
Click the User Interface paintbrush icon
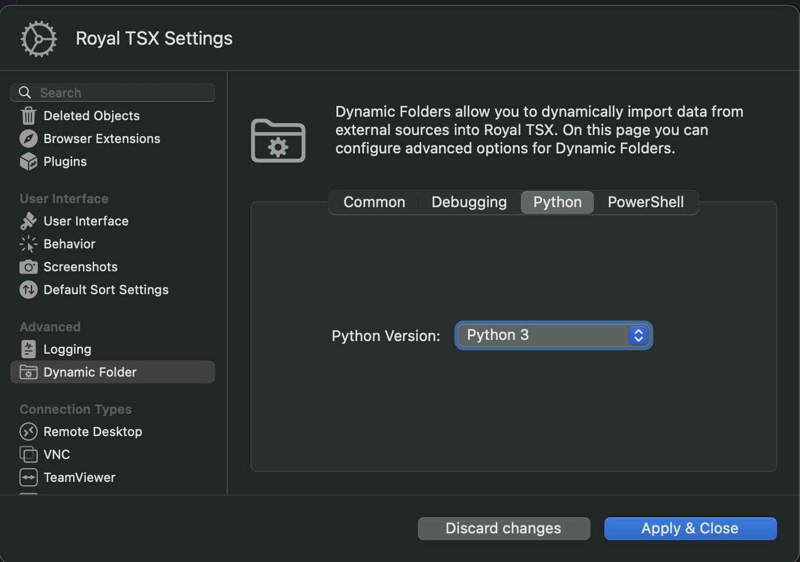tap(29, 221)
